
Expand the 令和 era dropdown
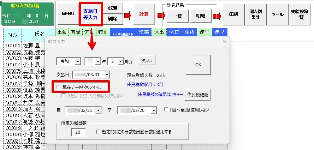tap(78, 61)
